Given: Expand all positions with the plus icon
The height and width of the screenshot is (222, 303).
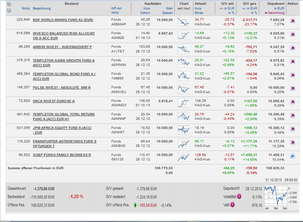Looking at the screenshot, I should tap(9, 4).
